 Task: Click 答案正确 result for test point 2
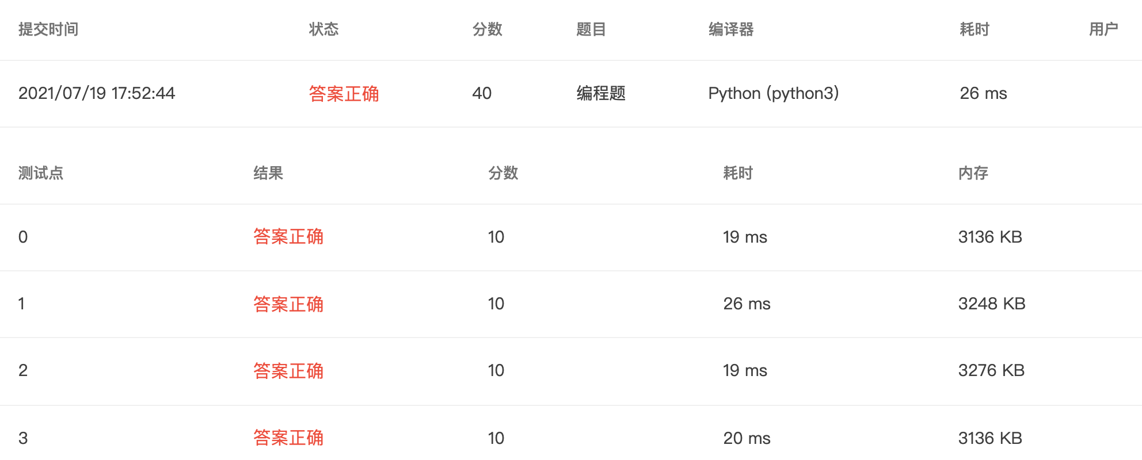point(288,371)
